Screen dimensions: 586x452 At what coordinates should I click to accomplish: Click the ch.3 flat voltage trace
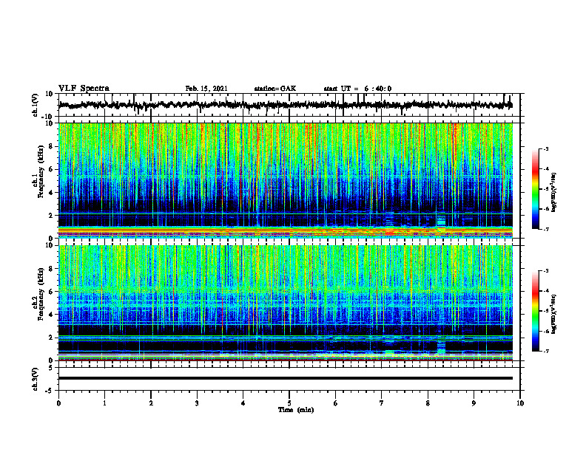point(286,378)
